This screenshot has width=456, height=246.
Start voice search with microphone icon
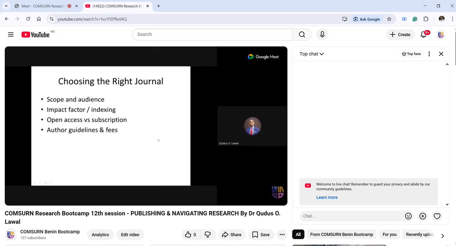322,34
